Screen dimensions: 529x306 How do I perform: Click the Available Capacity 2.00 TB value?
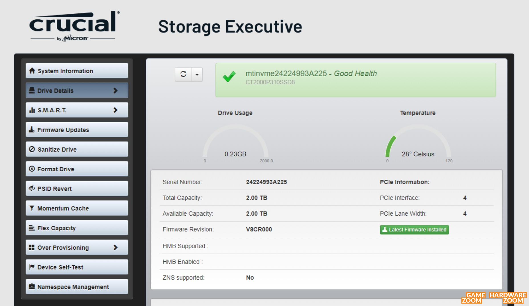pos(257,214)
